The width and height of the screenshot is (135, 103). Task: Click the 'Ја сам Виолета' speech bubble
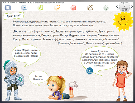click(x=38, y=78)
